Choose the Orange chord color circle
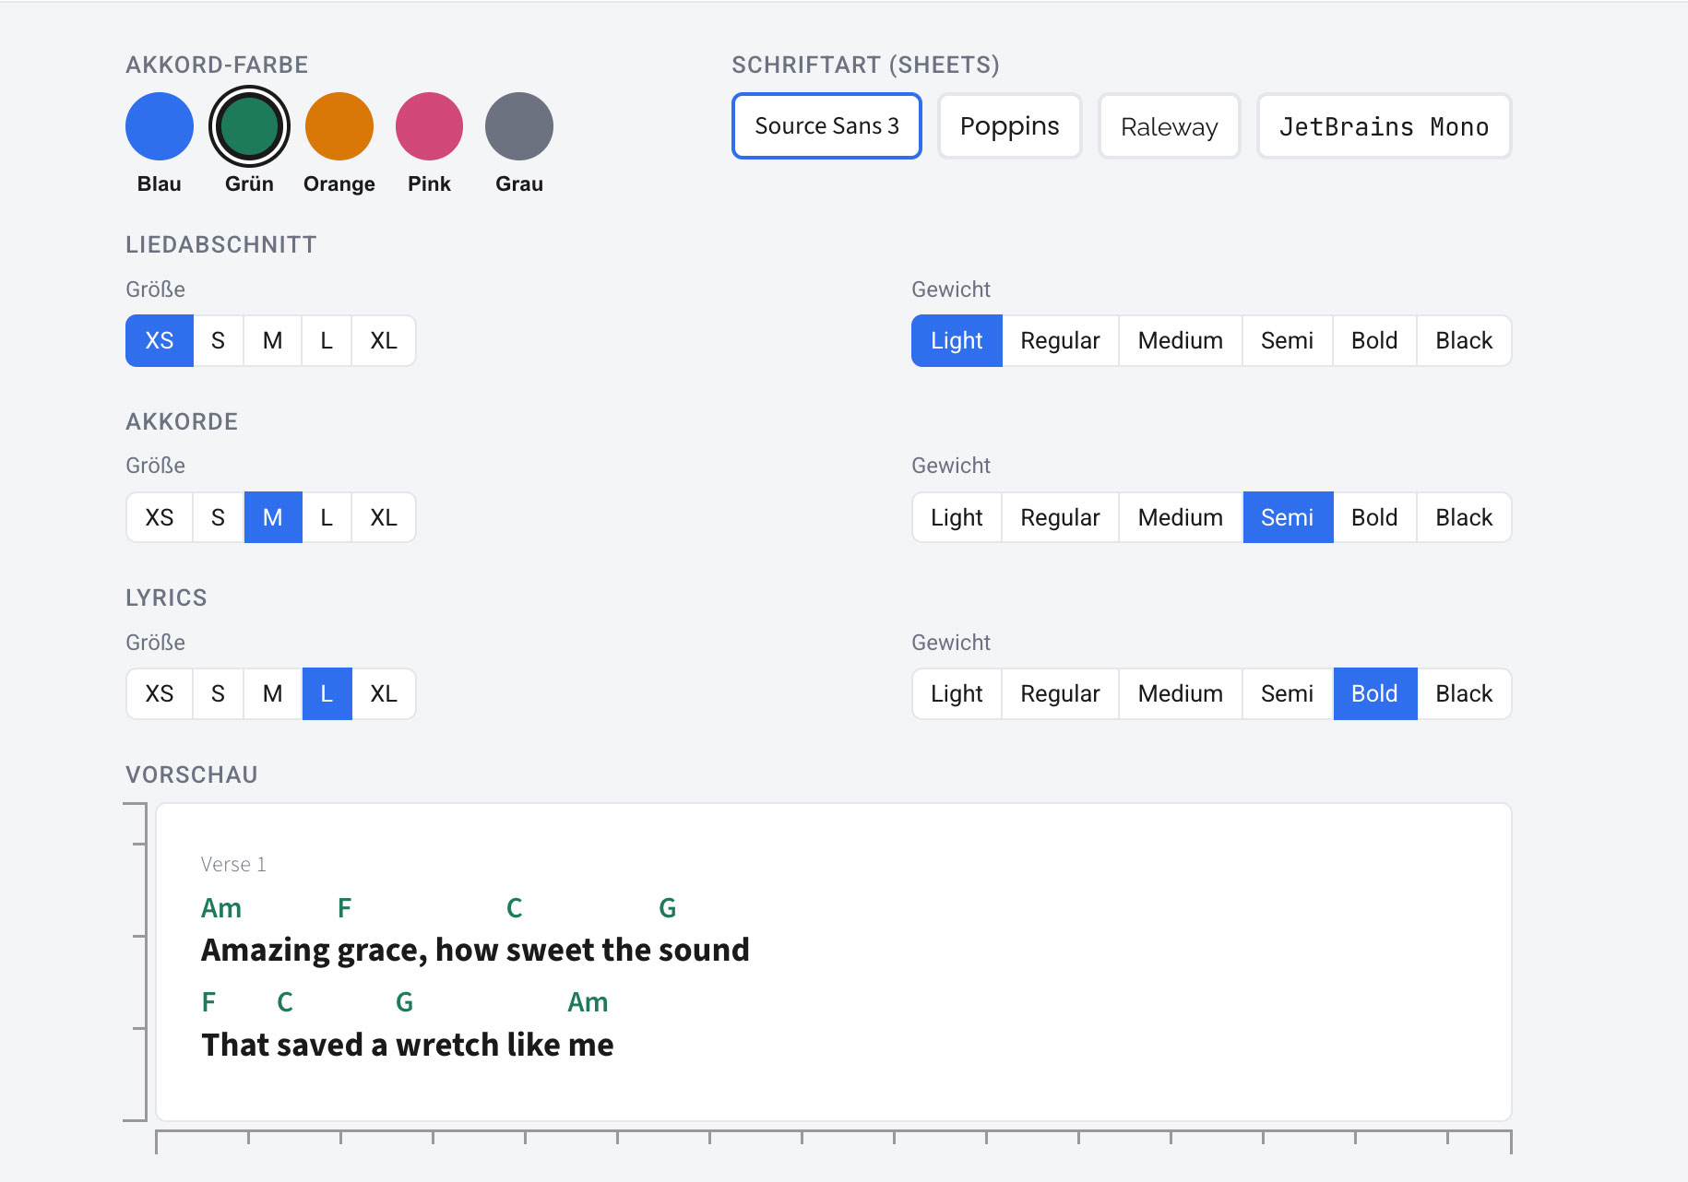 coord(339,126)
